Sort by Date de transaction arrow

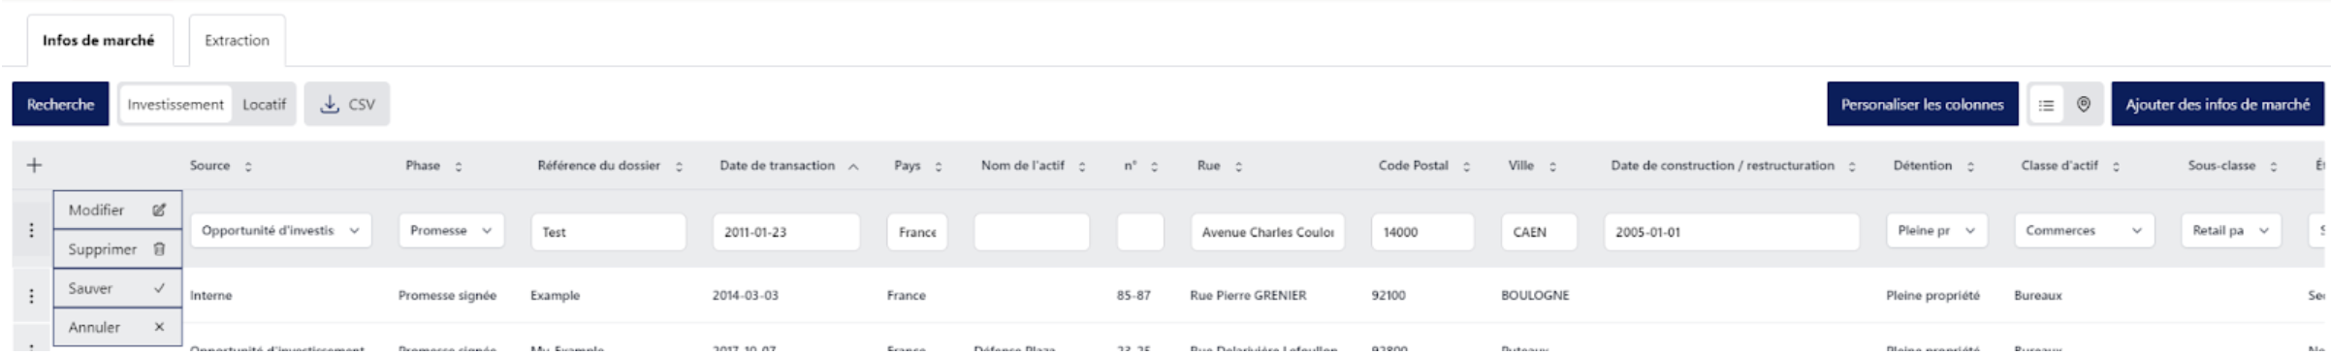853,167
